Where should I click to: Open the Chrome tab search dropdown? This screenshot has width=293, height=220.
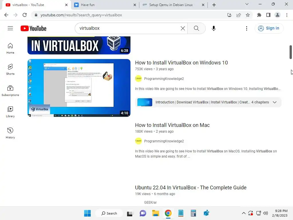click(x=247, y=4)
